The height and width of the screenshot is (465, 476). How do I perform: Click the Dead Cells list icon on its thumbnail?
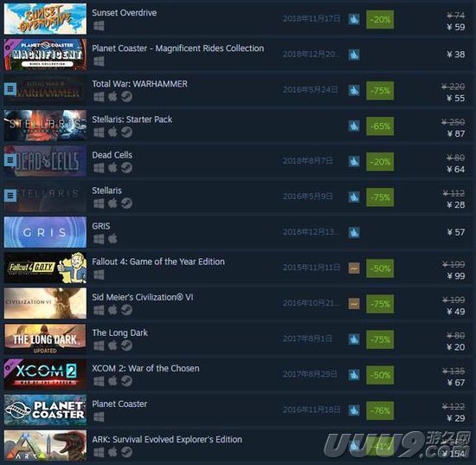[10, 160]
